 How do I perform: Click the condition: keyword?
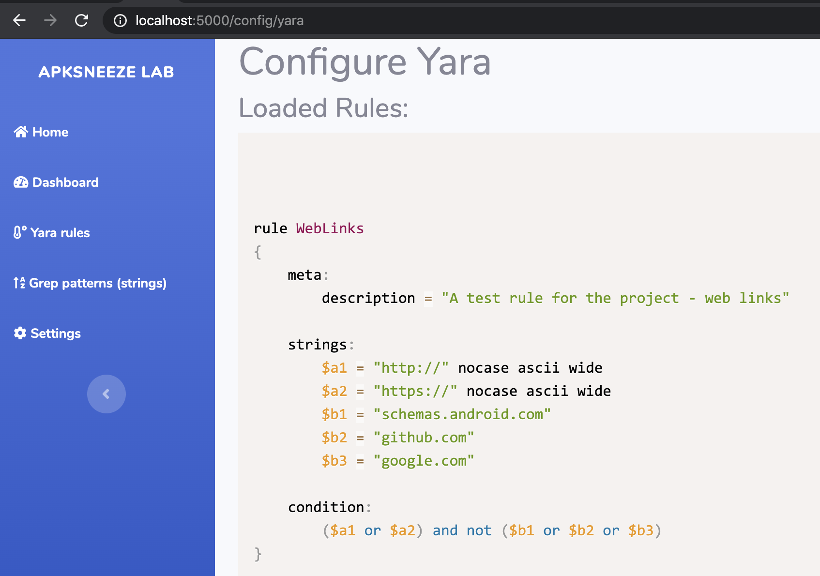[x=330, y=507]
